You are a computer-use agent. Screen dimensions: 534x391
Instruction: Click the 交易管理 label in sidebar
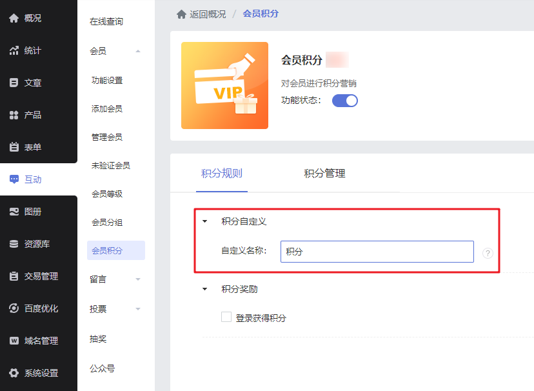41,276
